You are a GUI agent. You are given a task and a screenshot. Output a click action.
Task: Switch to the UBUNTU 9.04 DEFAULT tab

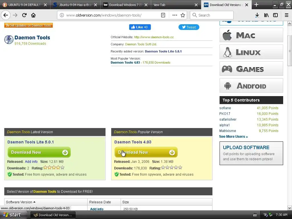tap(25, 5)
